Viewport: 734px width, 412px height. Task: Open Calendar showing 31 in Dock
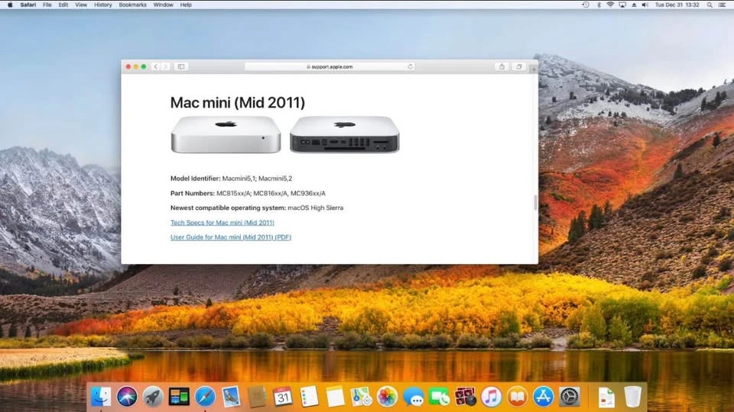283,397
